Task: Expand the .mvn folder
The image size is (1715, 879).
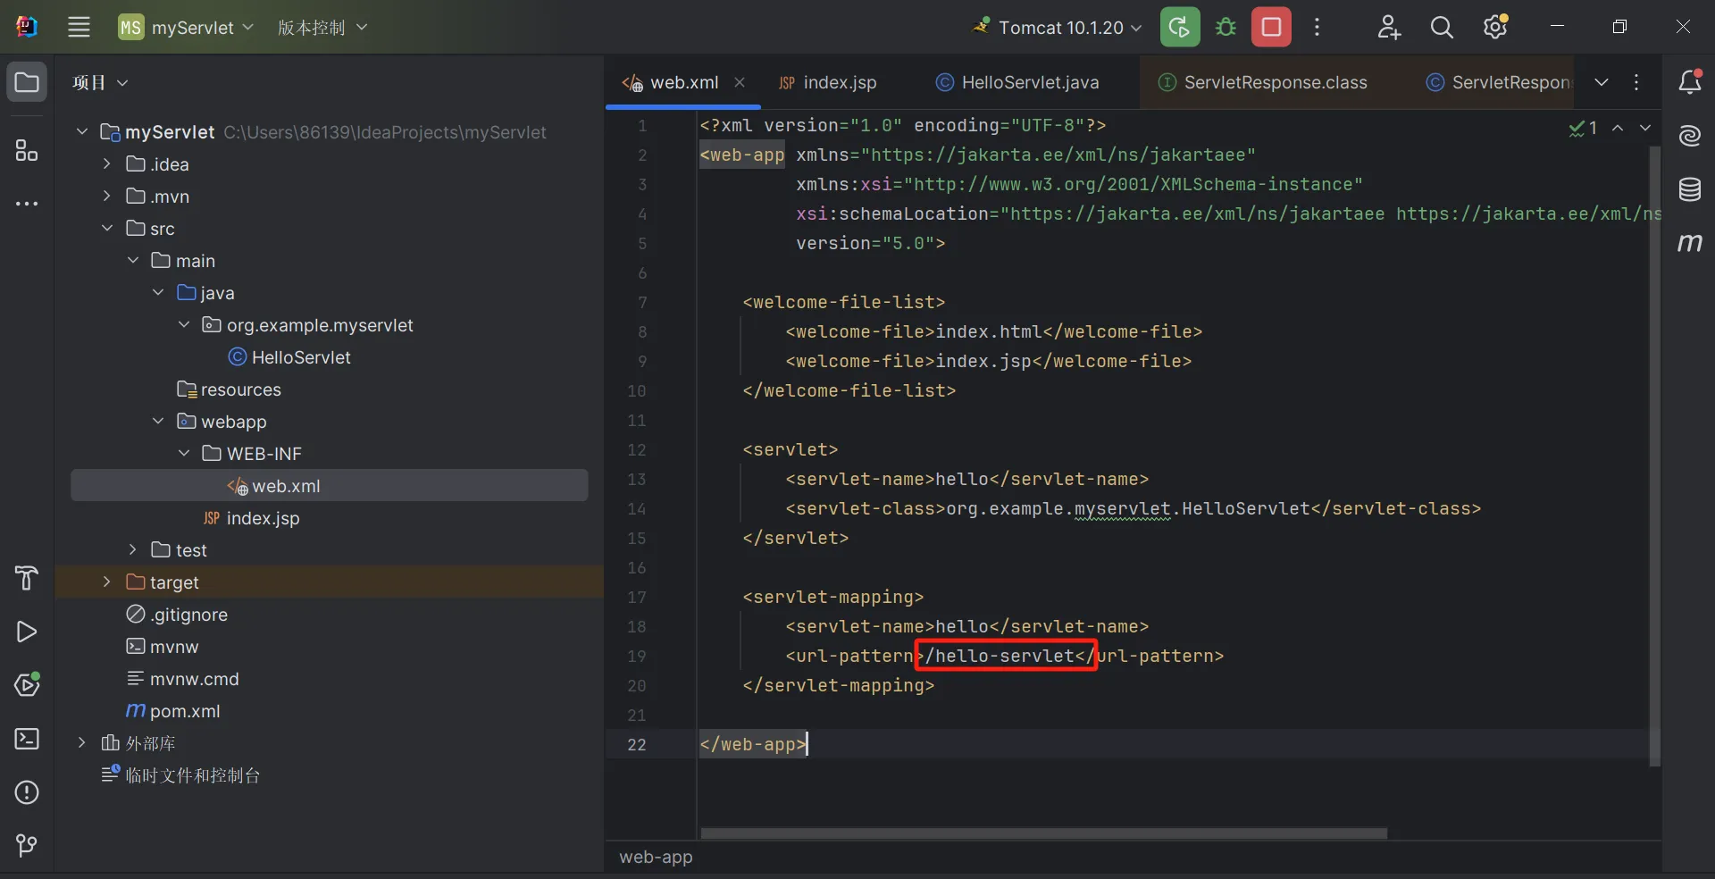Action: click(106, 196)
